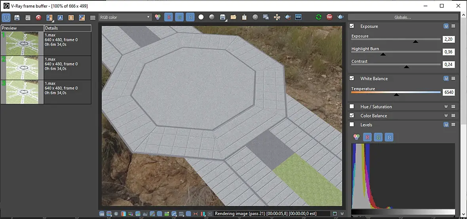Set history image as A
The width and height of the screenshot is (467, 219).
[x=60, y=17]
